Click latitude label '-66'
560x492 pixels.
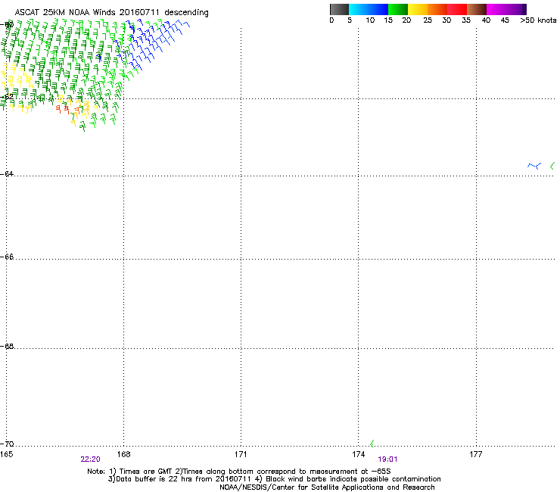click(x=7, y=257)
